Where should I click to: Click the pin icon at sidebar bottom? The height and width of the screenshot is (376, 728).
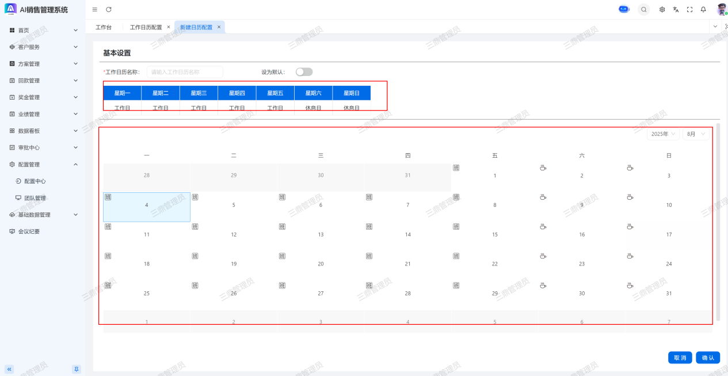(76, 369)
